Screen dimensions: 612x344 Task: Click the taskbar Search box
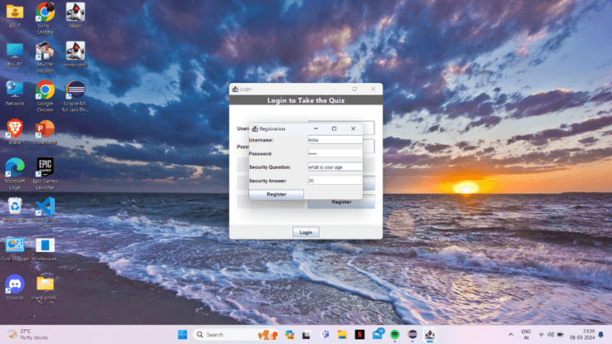[224, 335]
